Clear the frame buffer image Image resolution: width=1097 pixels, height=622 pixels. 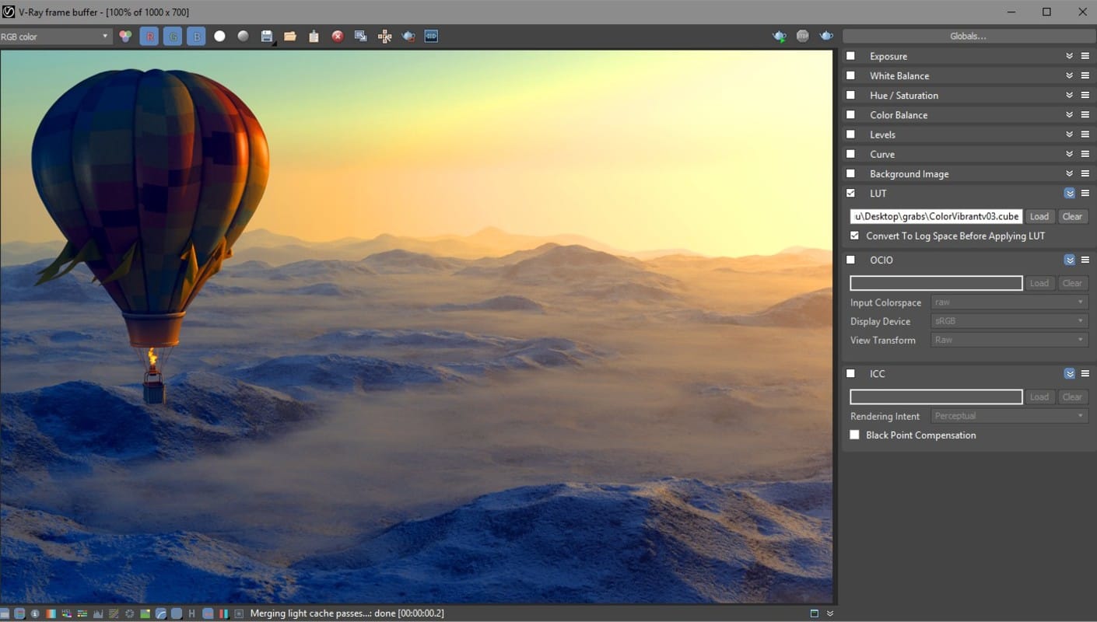[x=337, y=36]
